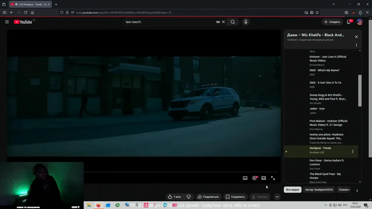This screenshot has height=209, width=372.
Task: Show more filter chips with right arrow
Action: (x=357, y=191)
